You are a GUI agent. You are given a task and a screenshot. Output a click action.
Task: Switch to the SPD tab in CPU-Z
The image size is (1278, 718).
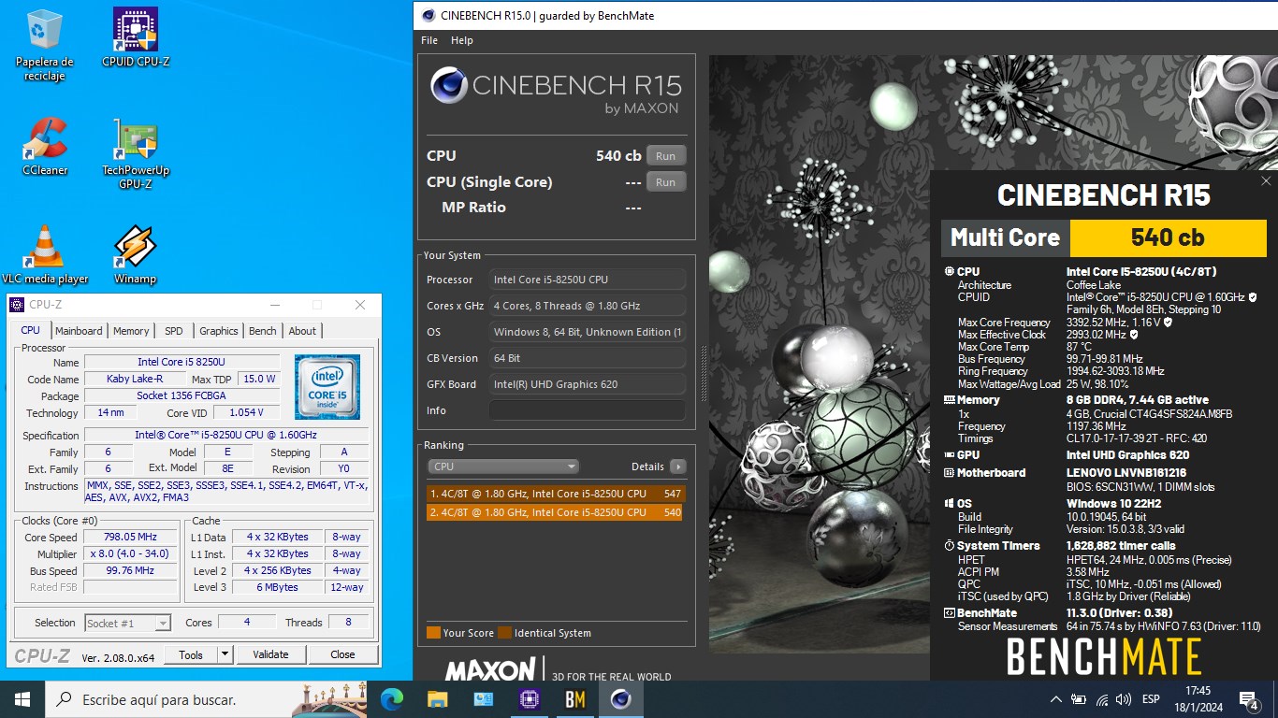[174, 331]
